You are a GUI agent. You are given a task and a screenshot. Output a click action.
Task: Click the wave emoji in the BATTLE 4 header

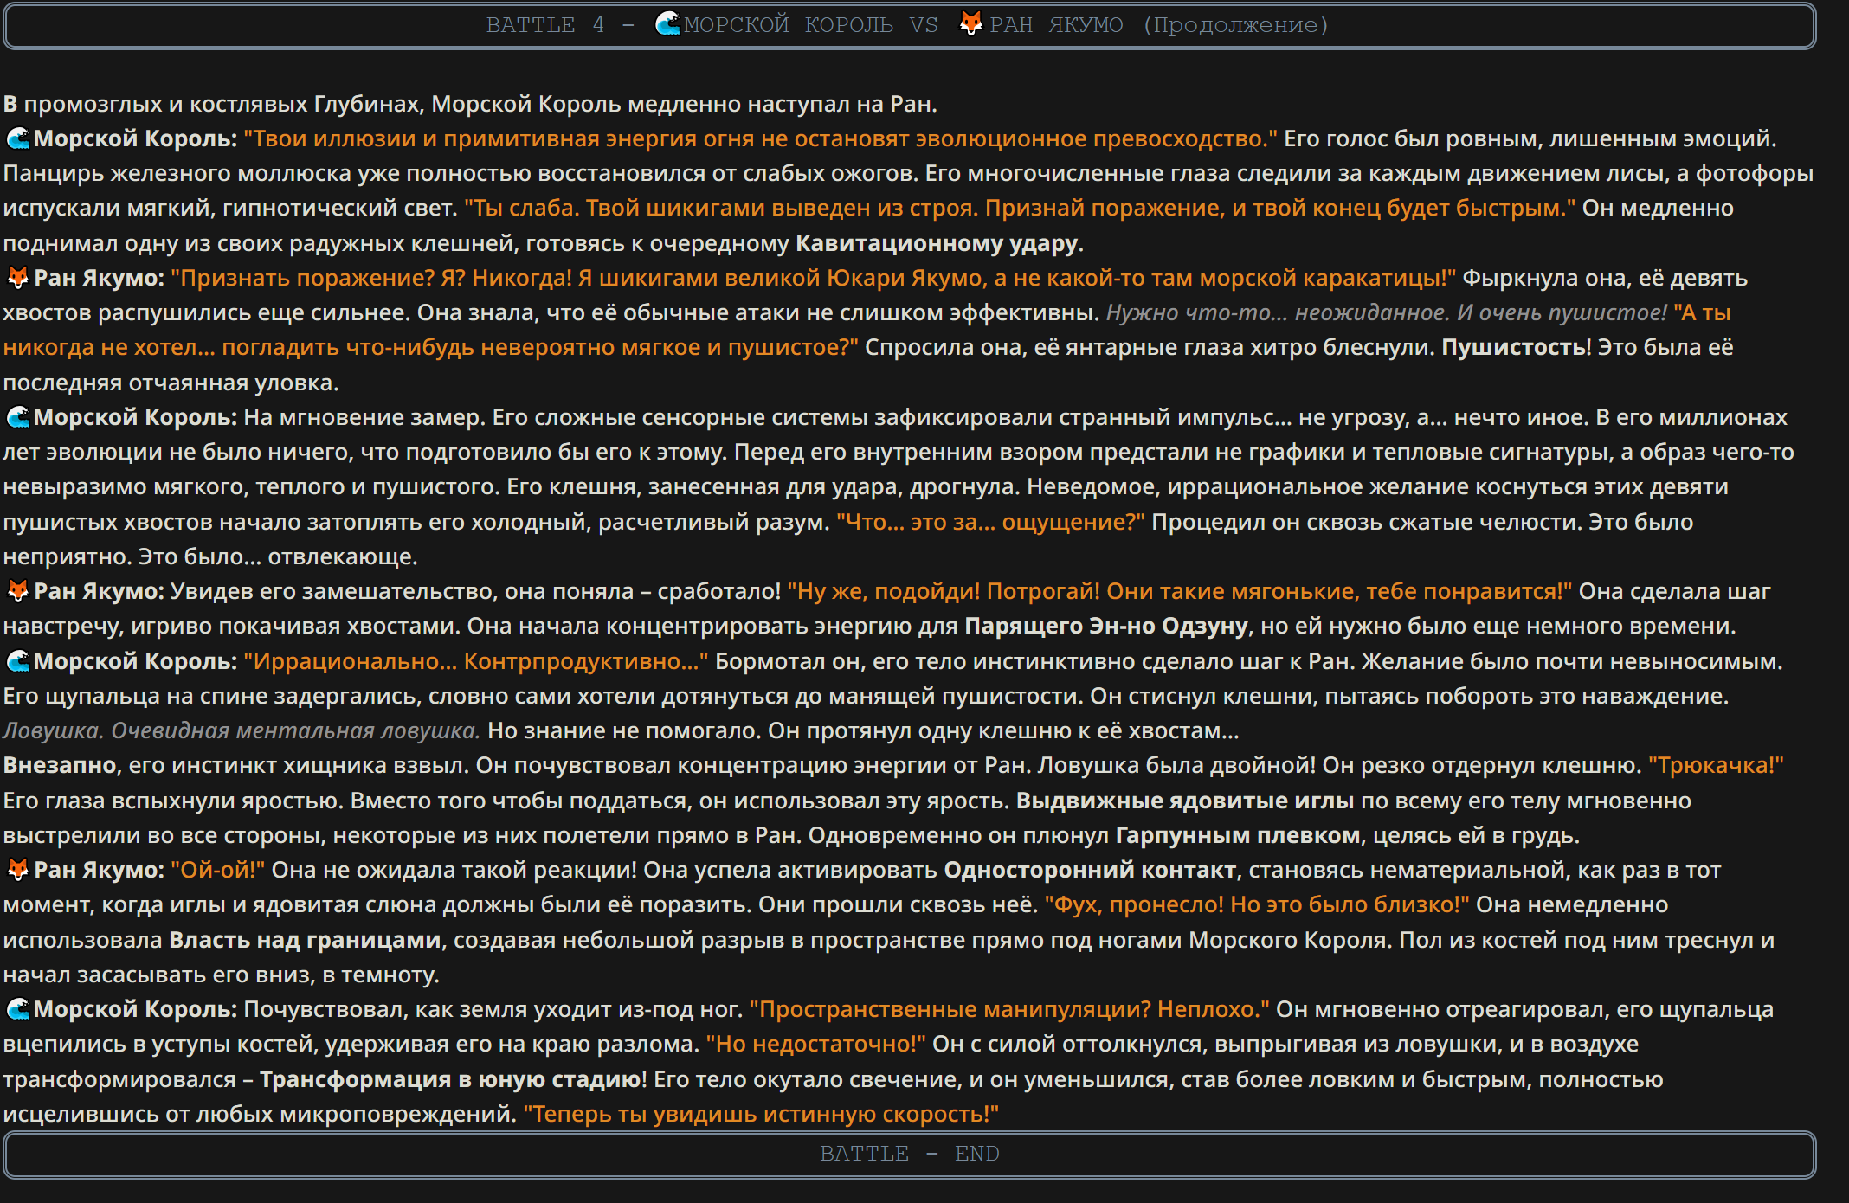pyautogui.click(x=667, y=24)
